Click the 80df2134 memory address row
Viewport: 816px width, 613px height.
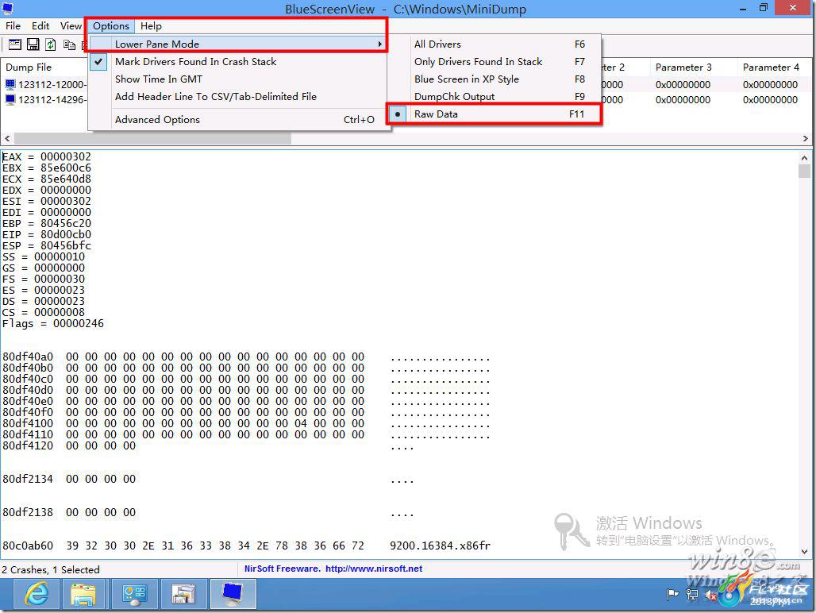point(208,480)
